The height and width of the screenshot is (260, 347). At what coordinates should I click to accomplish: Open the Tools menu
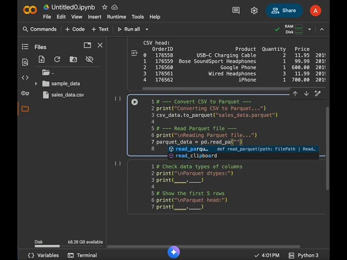[x=138, y=17]
